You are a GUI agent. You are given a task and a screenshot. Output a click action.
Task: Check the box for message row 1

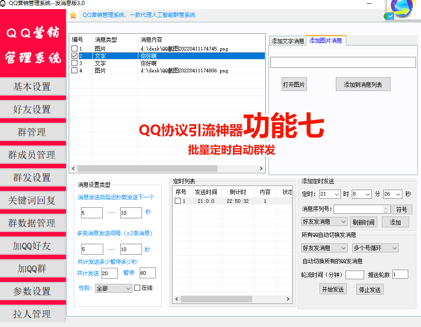[74, 49]
